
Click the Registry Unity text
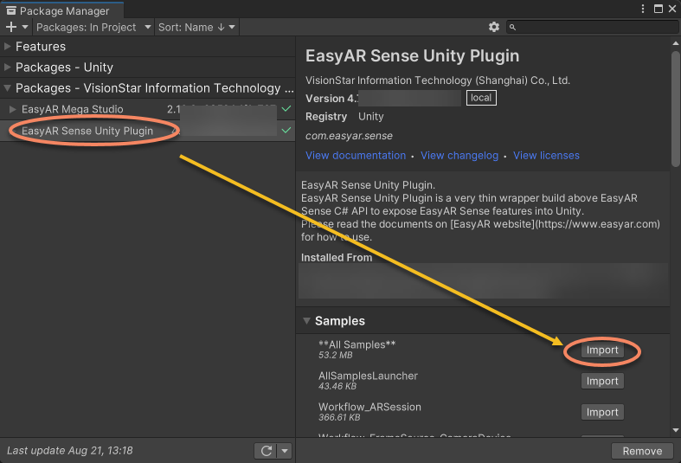point(344,117)
